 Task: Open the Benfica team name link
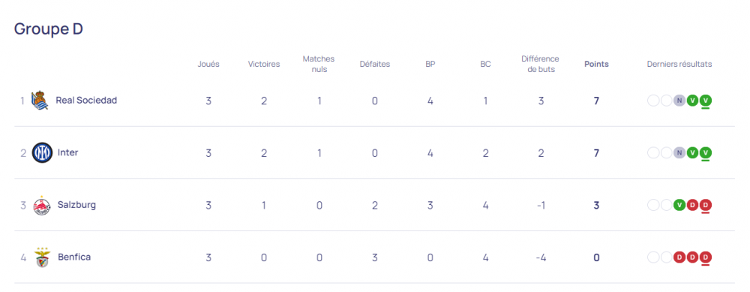point(74,257)
